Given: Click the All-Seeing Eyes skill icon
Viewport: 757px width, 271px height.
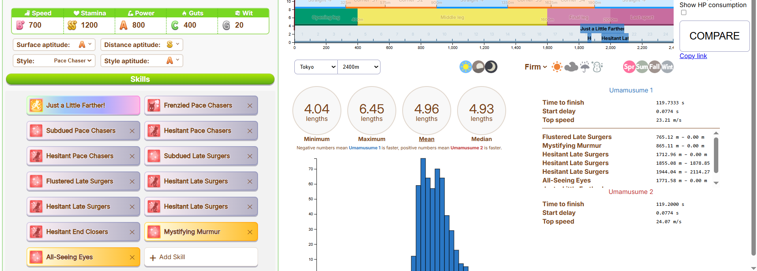Looking at the screenshot, I should tap(36, 257).
